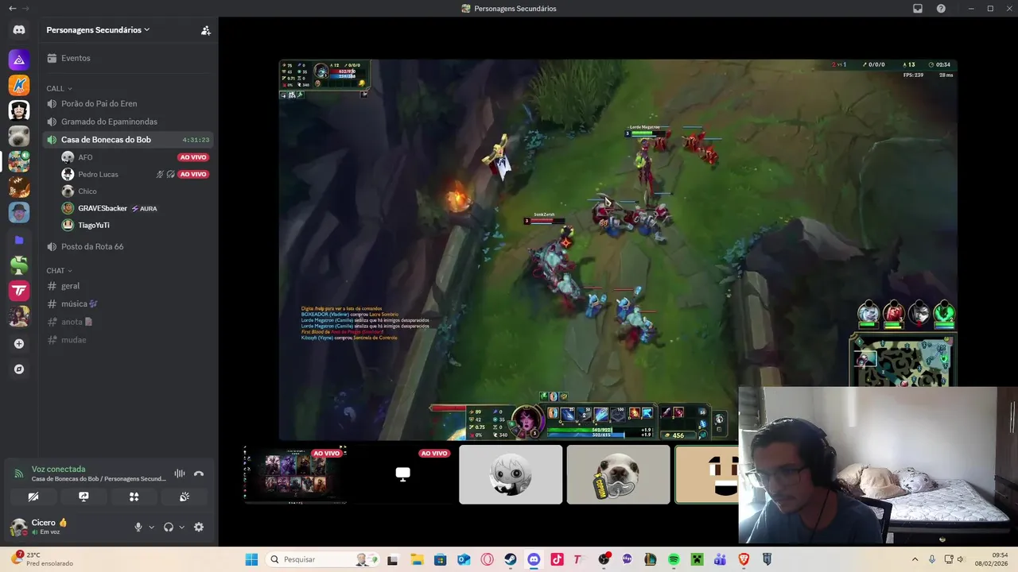The width and height of the screenshot is (1018, 572).
Task: Open the red TF server icon
Action: point(19,291)
